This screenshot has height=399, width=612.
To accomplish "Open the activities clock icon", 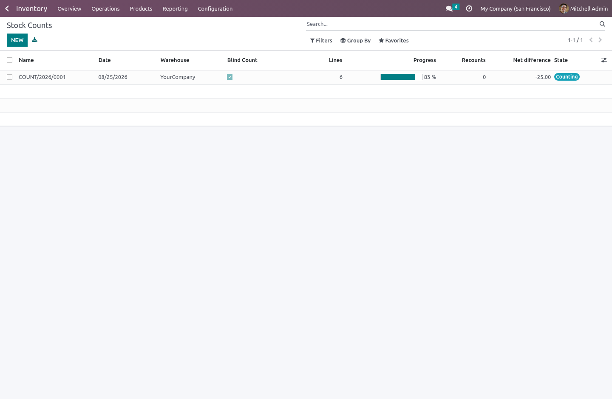I will tap(469, 8).
